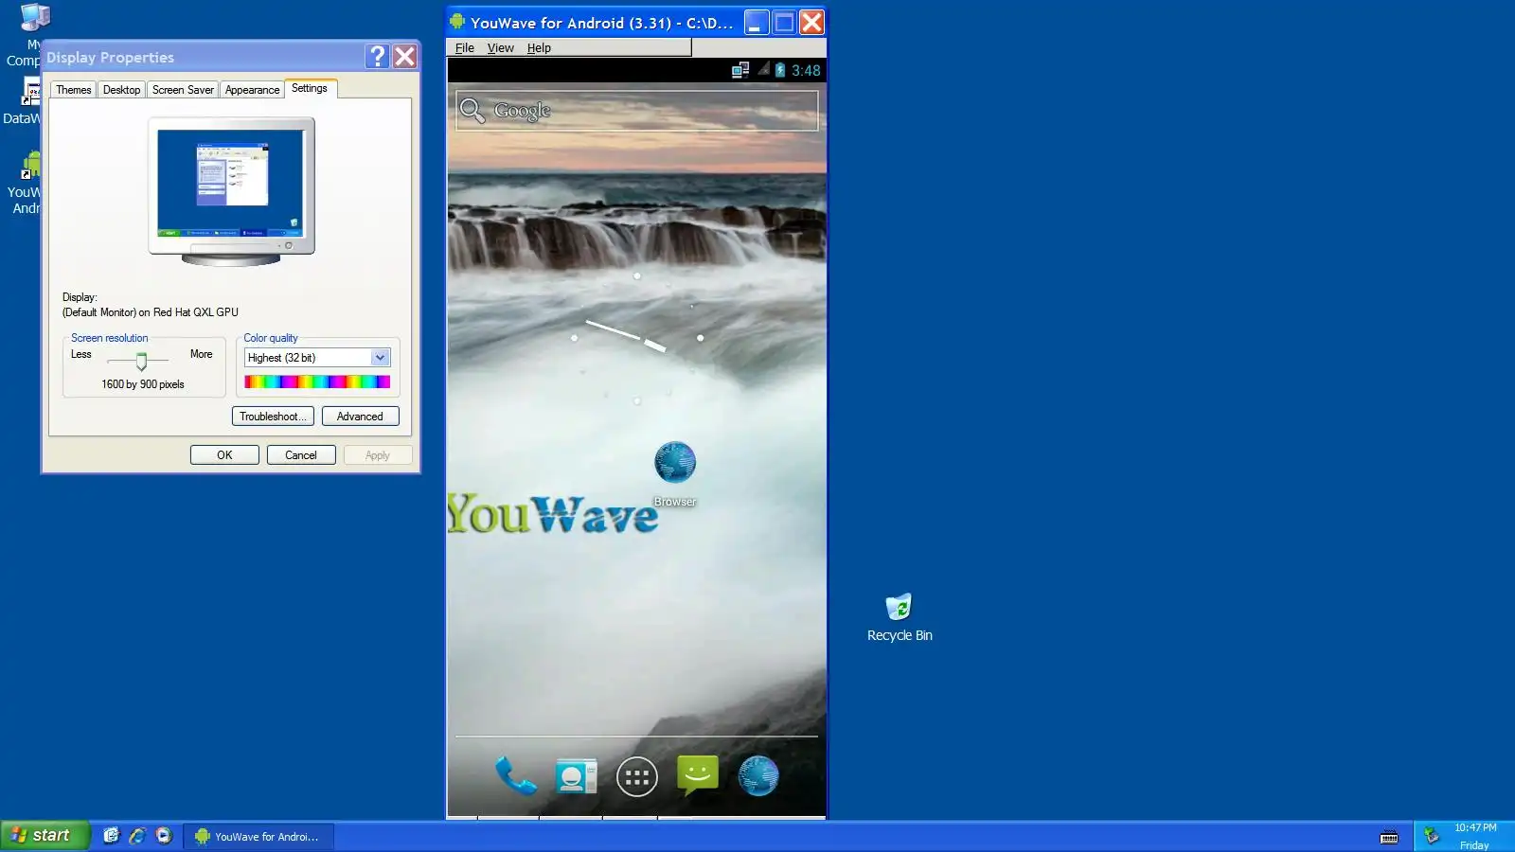The image size is (1515, 852).
Task: Launch the Browser globe in the dock
Action: click(x=758, y=776)
